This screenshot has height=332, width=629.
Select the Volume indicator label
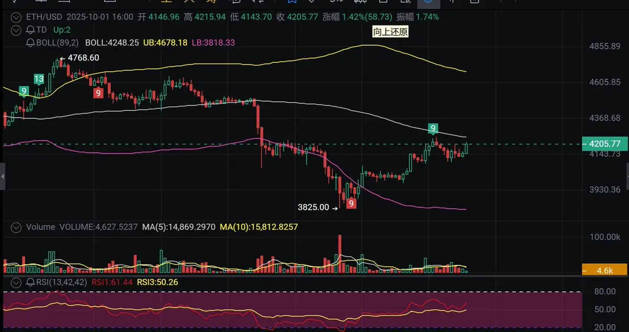(40, 227)
